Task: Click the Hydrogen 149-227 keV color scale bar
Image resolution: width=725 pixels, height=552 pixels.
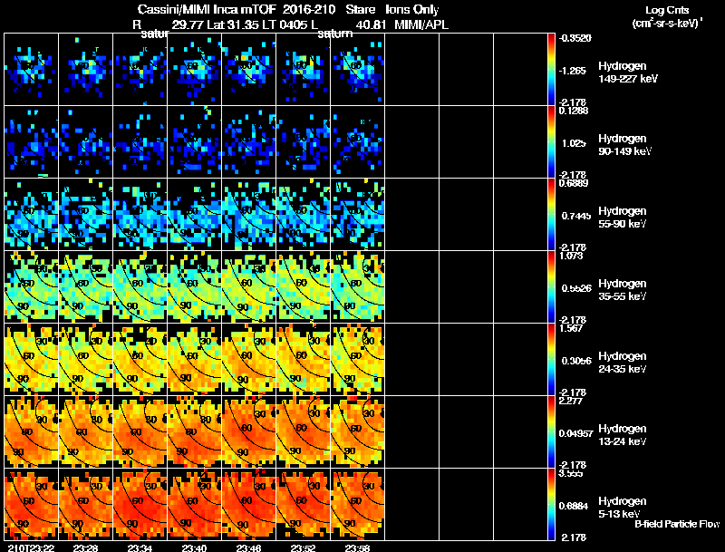Action: [551, 70]
